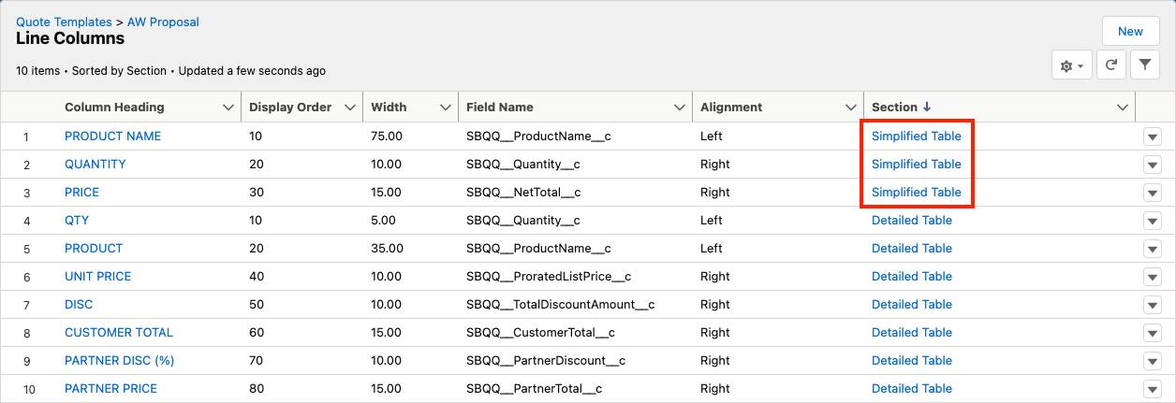Open the QTY line column
This screenshot has width=1176, height=403.
(x=77, y=221)
